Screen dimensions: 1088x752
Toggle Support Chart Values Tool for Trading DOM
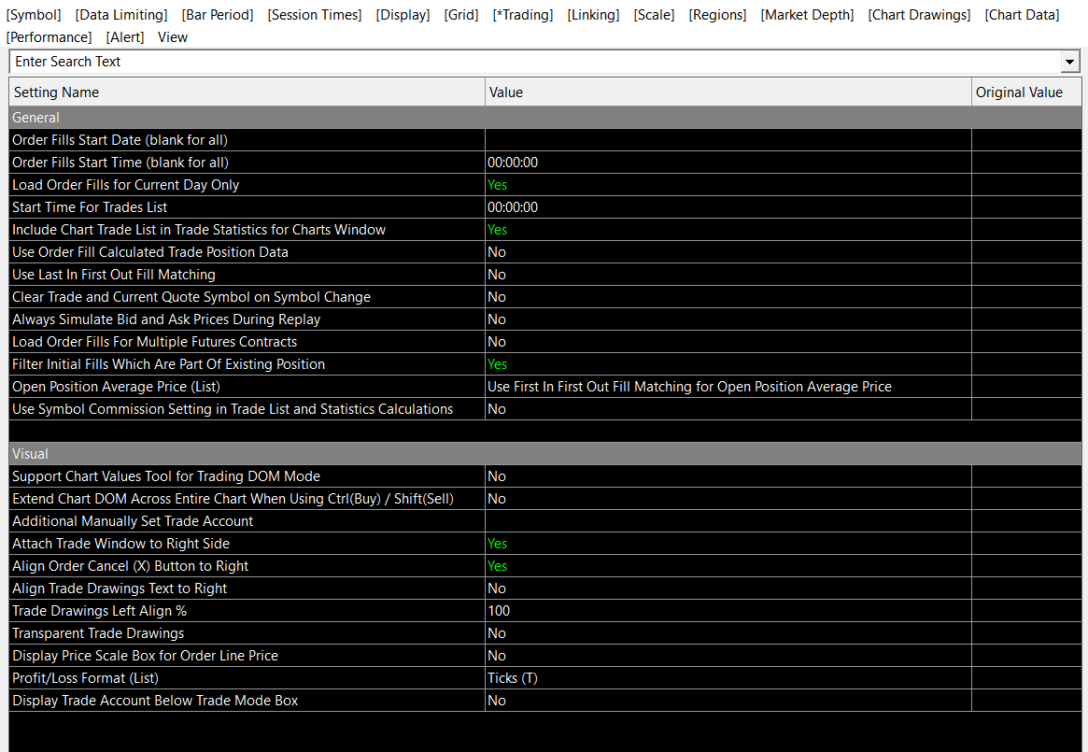(728, 476)
